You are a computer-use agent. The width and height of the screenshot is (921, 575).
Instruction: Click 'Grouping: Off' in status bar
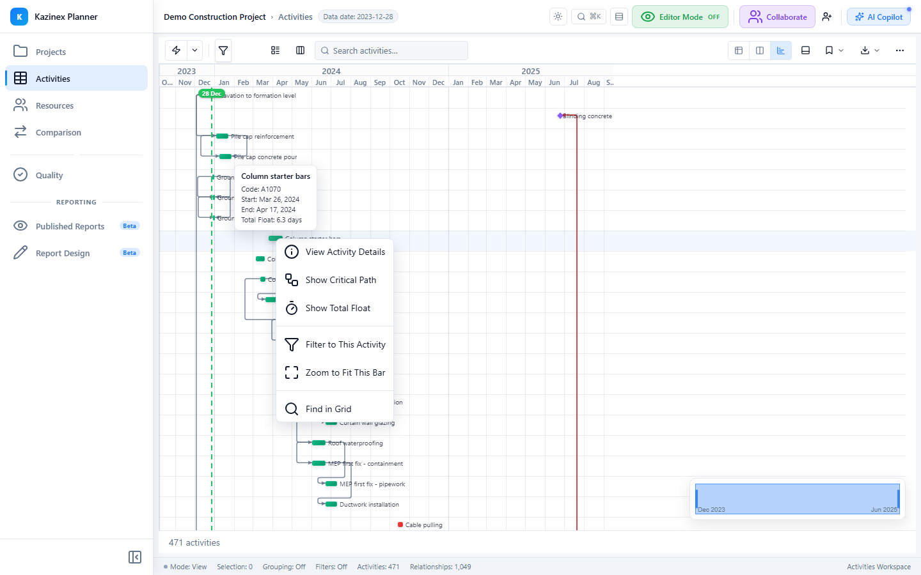[x=284, y=567]
